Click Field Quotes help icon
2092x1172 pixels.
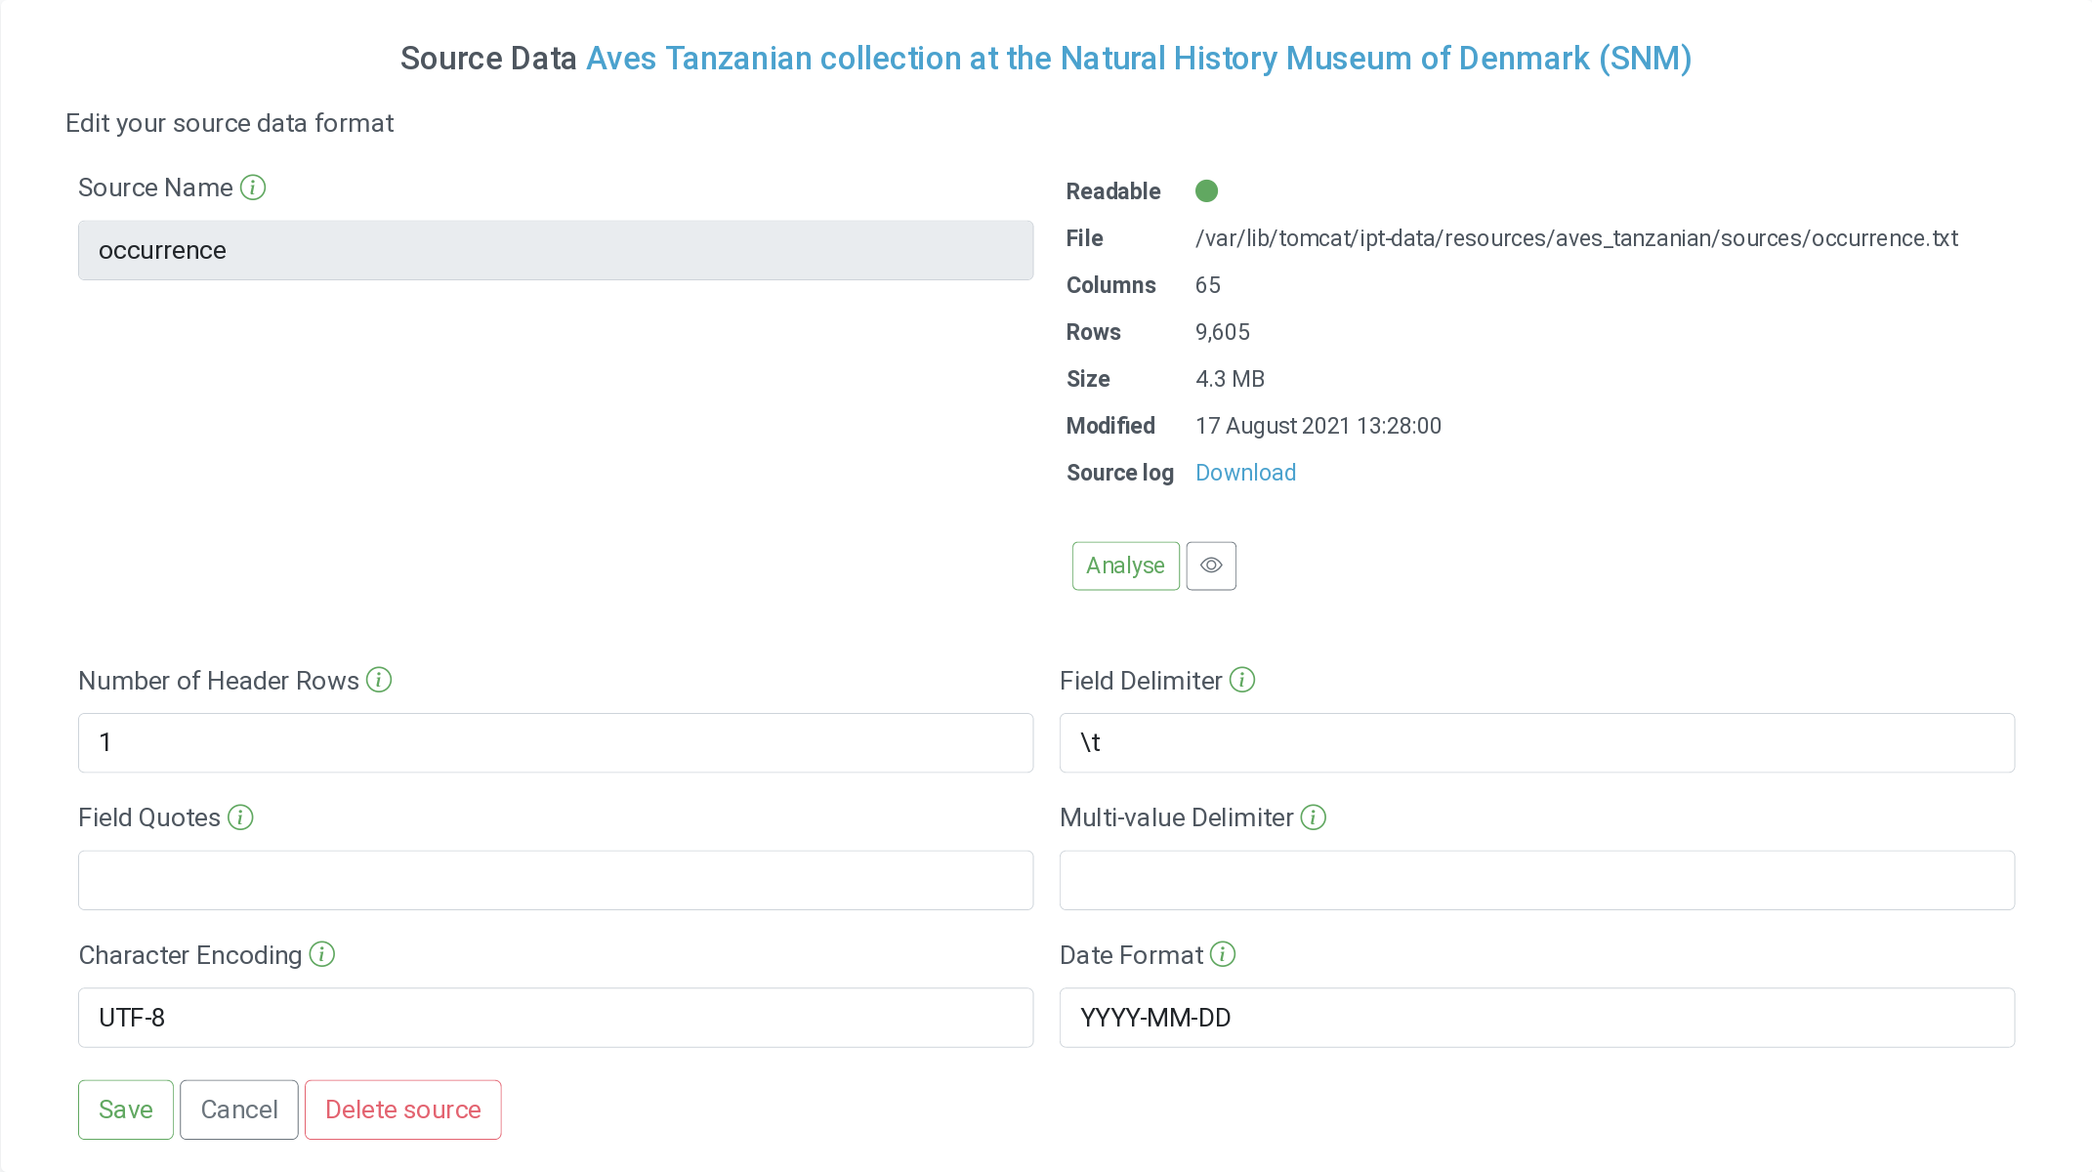pyautogui.click(x=240, y=817)
